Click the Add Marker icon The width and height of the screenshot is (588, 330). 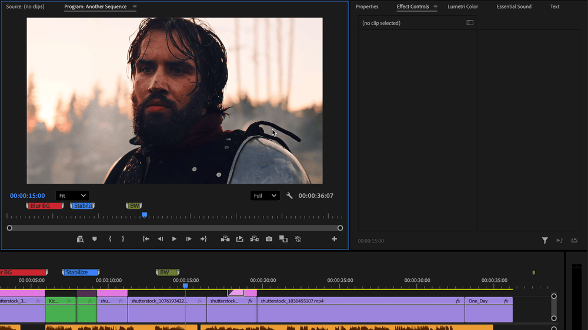tap(94, 239)
